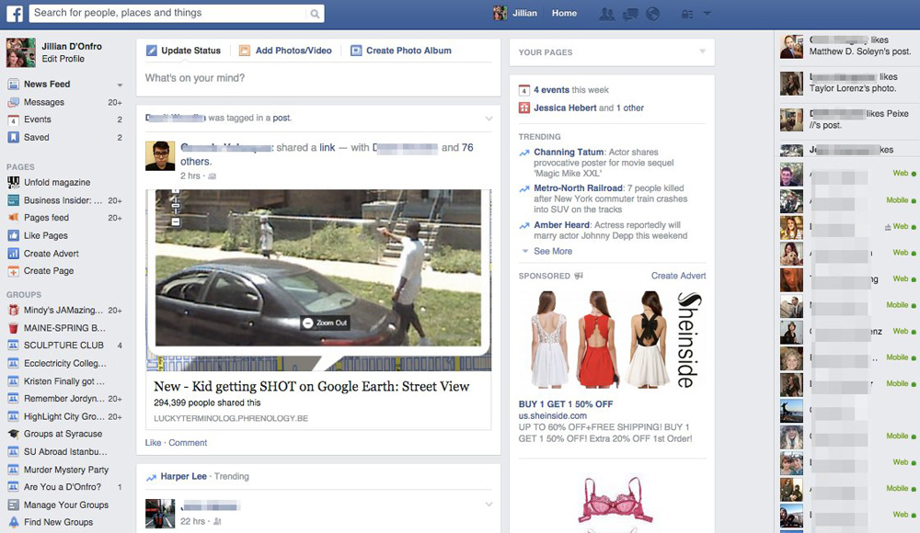Open the News Feed sort dropdown arrow
Viewport: 920px width, 533px height.
(120, 85)
